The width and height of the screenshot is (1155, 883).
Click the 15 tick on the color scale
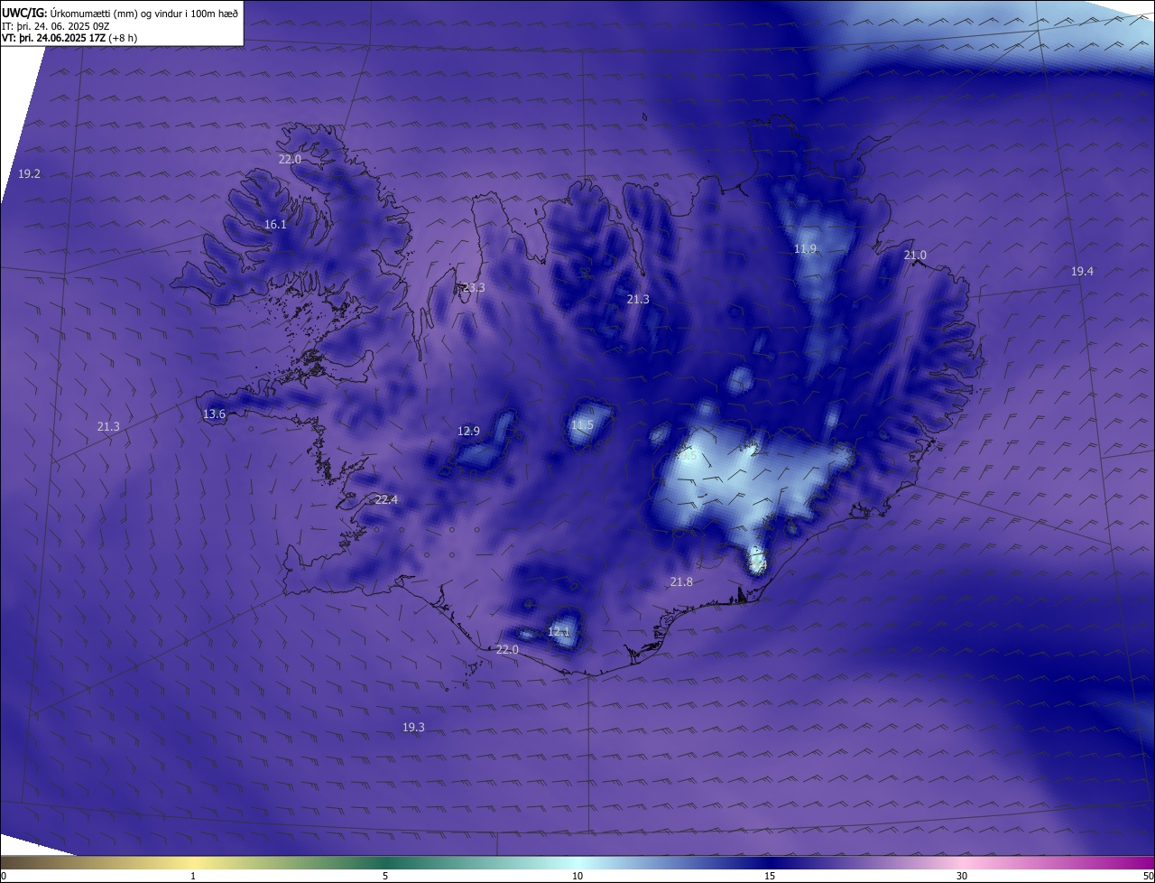tap(770, 877)
